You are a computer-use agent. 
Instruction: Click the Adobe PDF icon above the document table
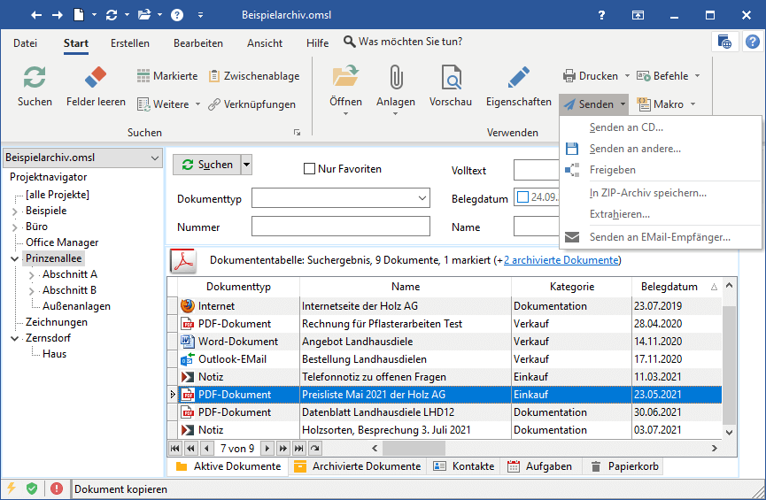pos(182,261)
